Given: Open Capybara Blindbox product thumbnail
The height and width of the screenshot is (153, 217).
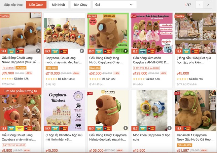Looking at the screenshot, I should tap(64, 110).
